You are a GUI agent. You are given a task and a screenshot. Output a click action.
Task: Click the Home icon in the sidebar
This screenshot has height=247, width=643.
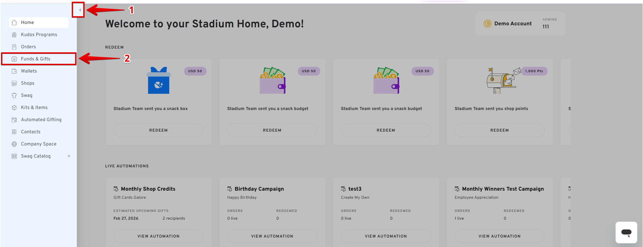coord(14,23)
